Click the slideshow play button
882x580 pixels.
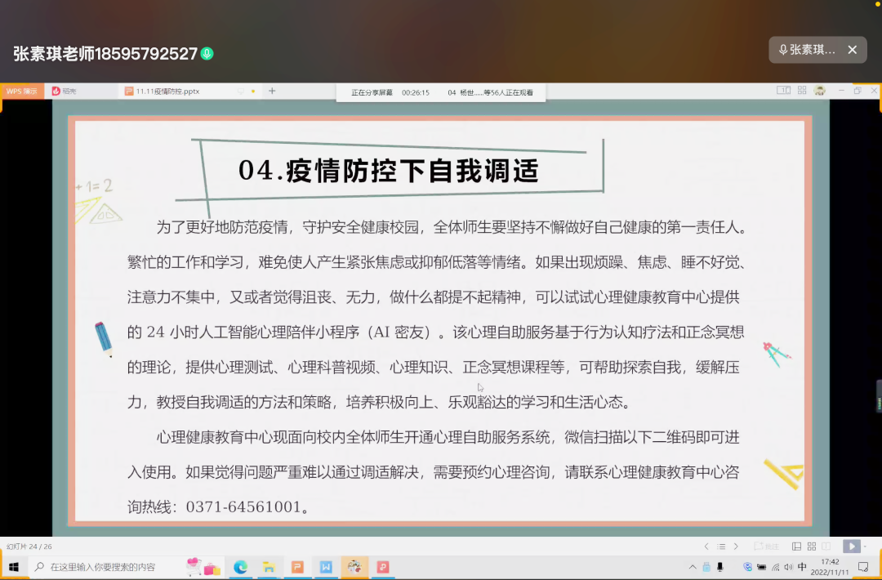tap(850, 547)
